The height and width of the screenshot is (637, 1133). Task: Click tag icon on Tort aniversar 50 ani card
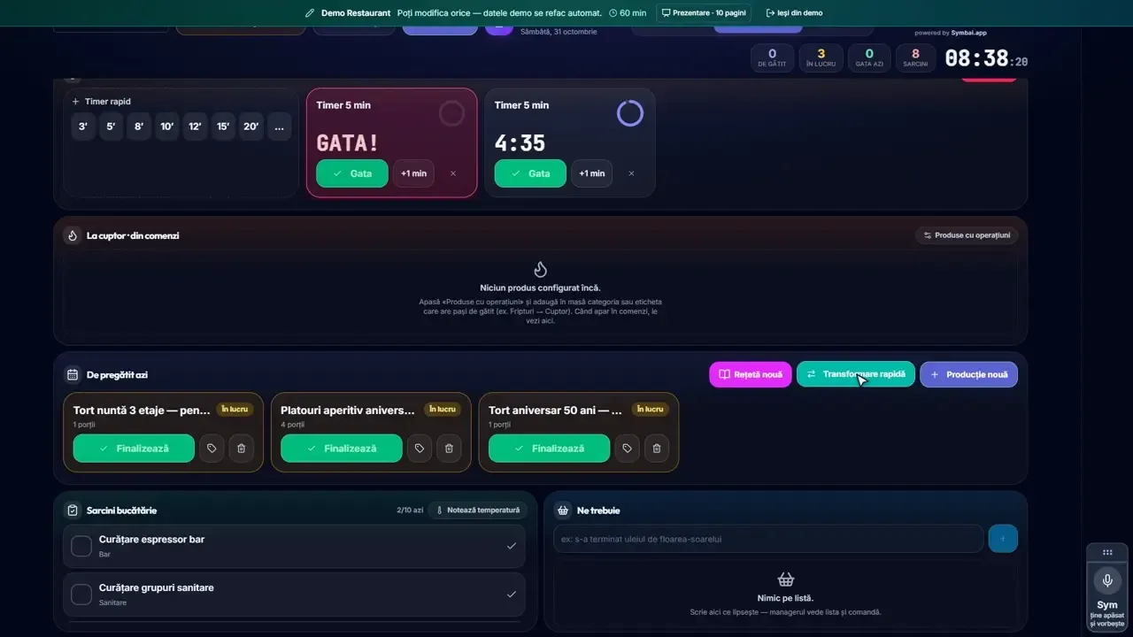click(x=627, y=449)
